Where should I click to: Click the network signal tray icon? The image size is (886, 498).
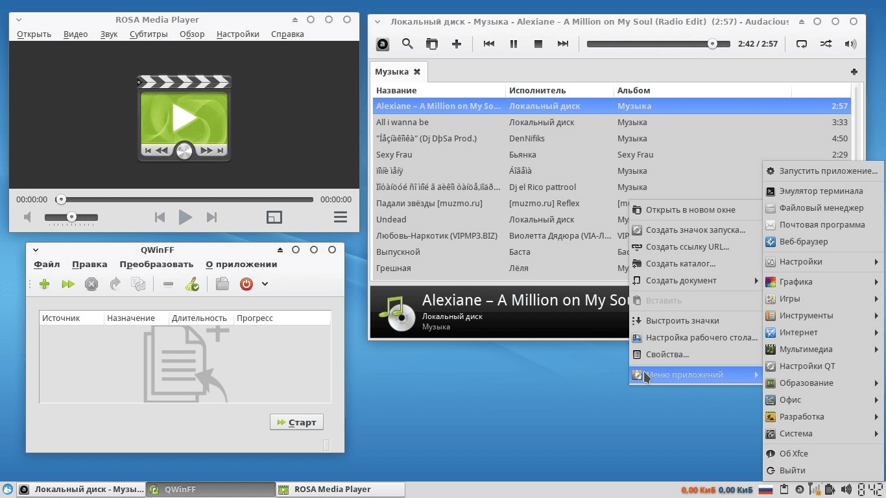pyautogui.click(x=815, y=490)
